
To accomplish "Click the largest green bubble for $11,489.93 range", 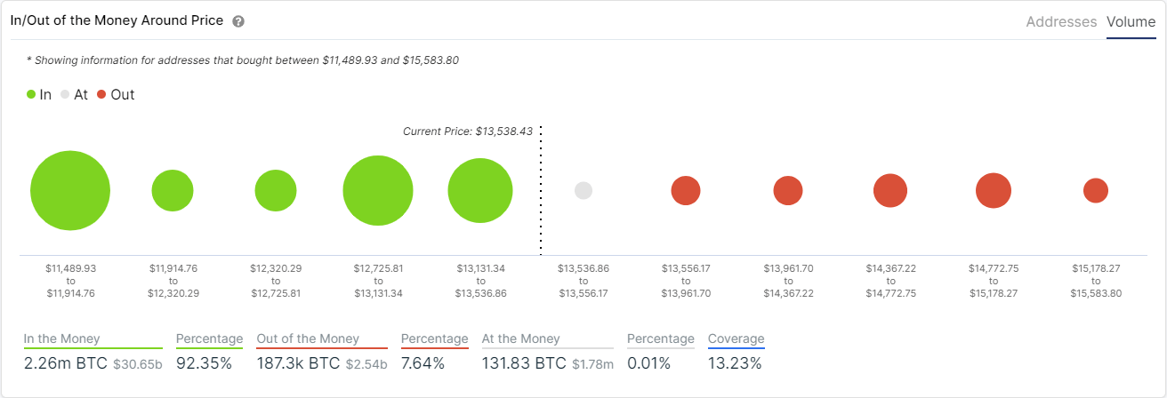I will 70,191.
